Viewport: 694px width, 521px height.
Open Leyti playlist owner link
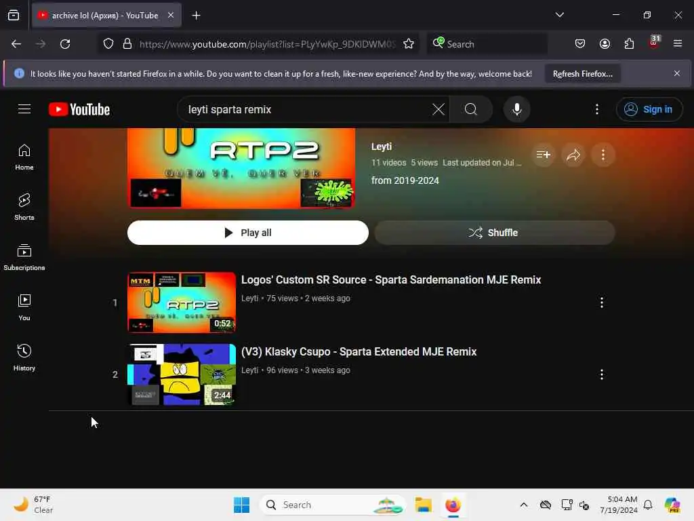pos(382,147)
